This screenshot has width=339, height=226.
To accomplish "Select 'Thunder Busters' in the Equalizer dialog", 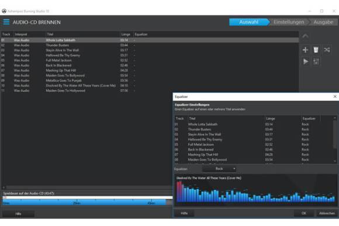I will point(254,129).
